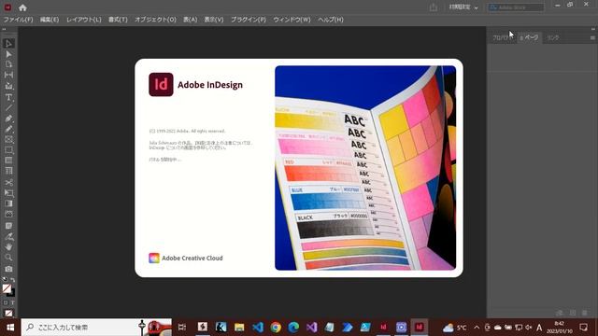Open the ファイル(F) menu
The image size is (598, 336).
point(18,20)
